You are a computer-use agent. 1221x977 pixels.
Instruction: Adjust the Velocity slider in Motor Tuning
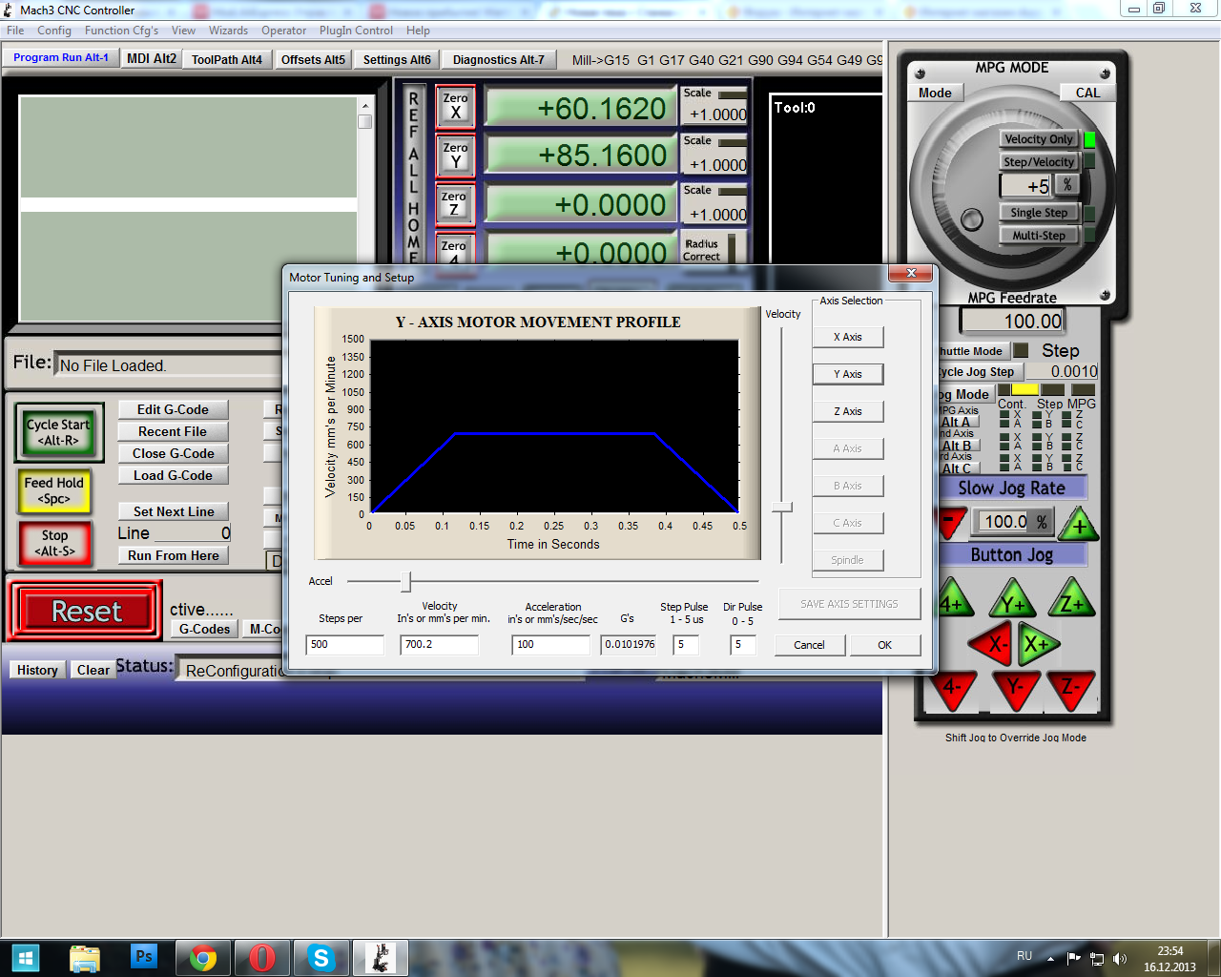[782, 508]
